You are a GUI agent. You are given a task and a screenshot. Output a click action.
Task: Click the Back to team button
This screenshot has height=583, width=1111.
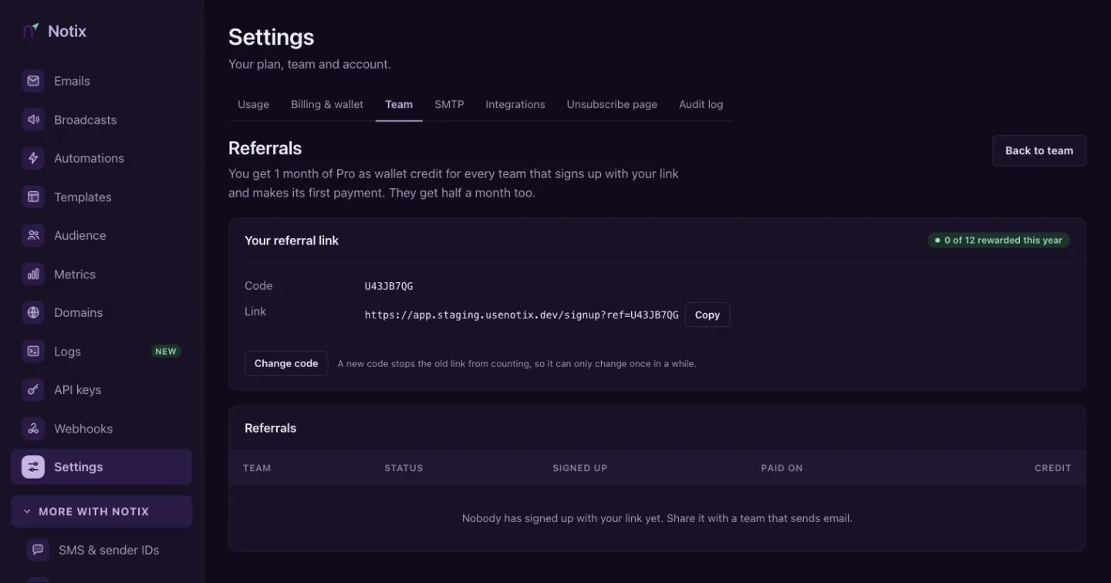click(x=1039, y=150)
